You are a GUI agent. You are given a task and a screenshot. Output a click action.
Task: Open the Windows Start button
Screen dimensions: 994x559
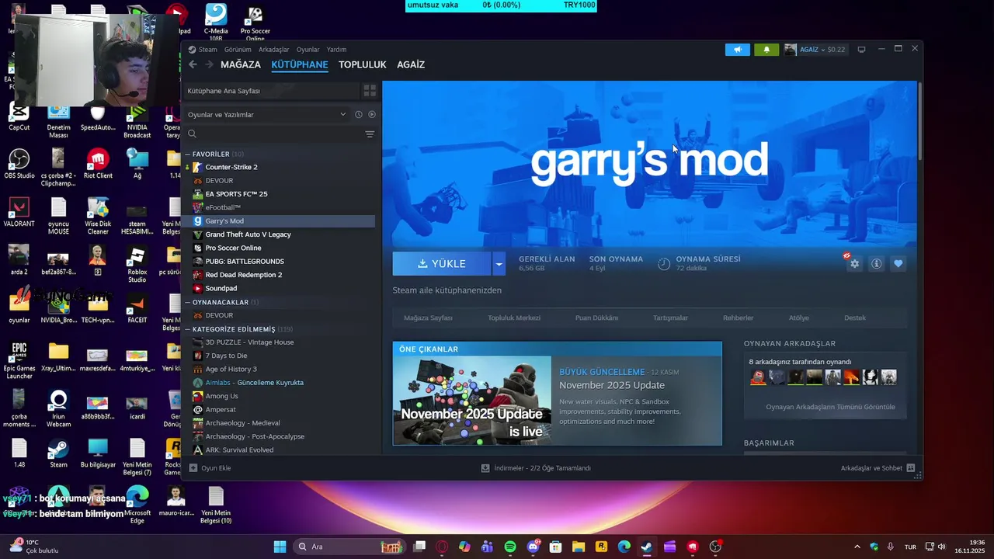(280, 547)
